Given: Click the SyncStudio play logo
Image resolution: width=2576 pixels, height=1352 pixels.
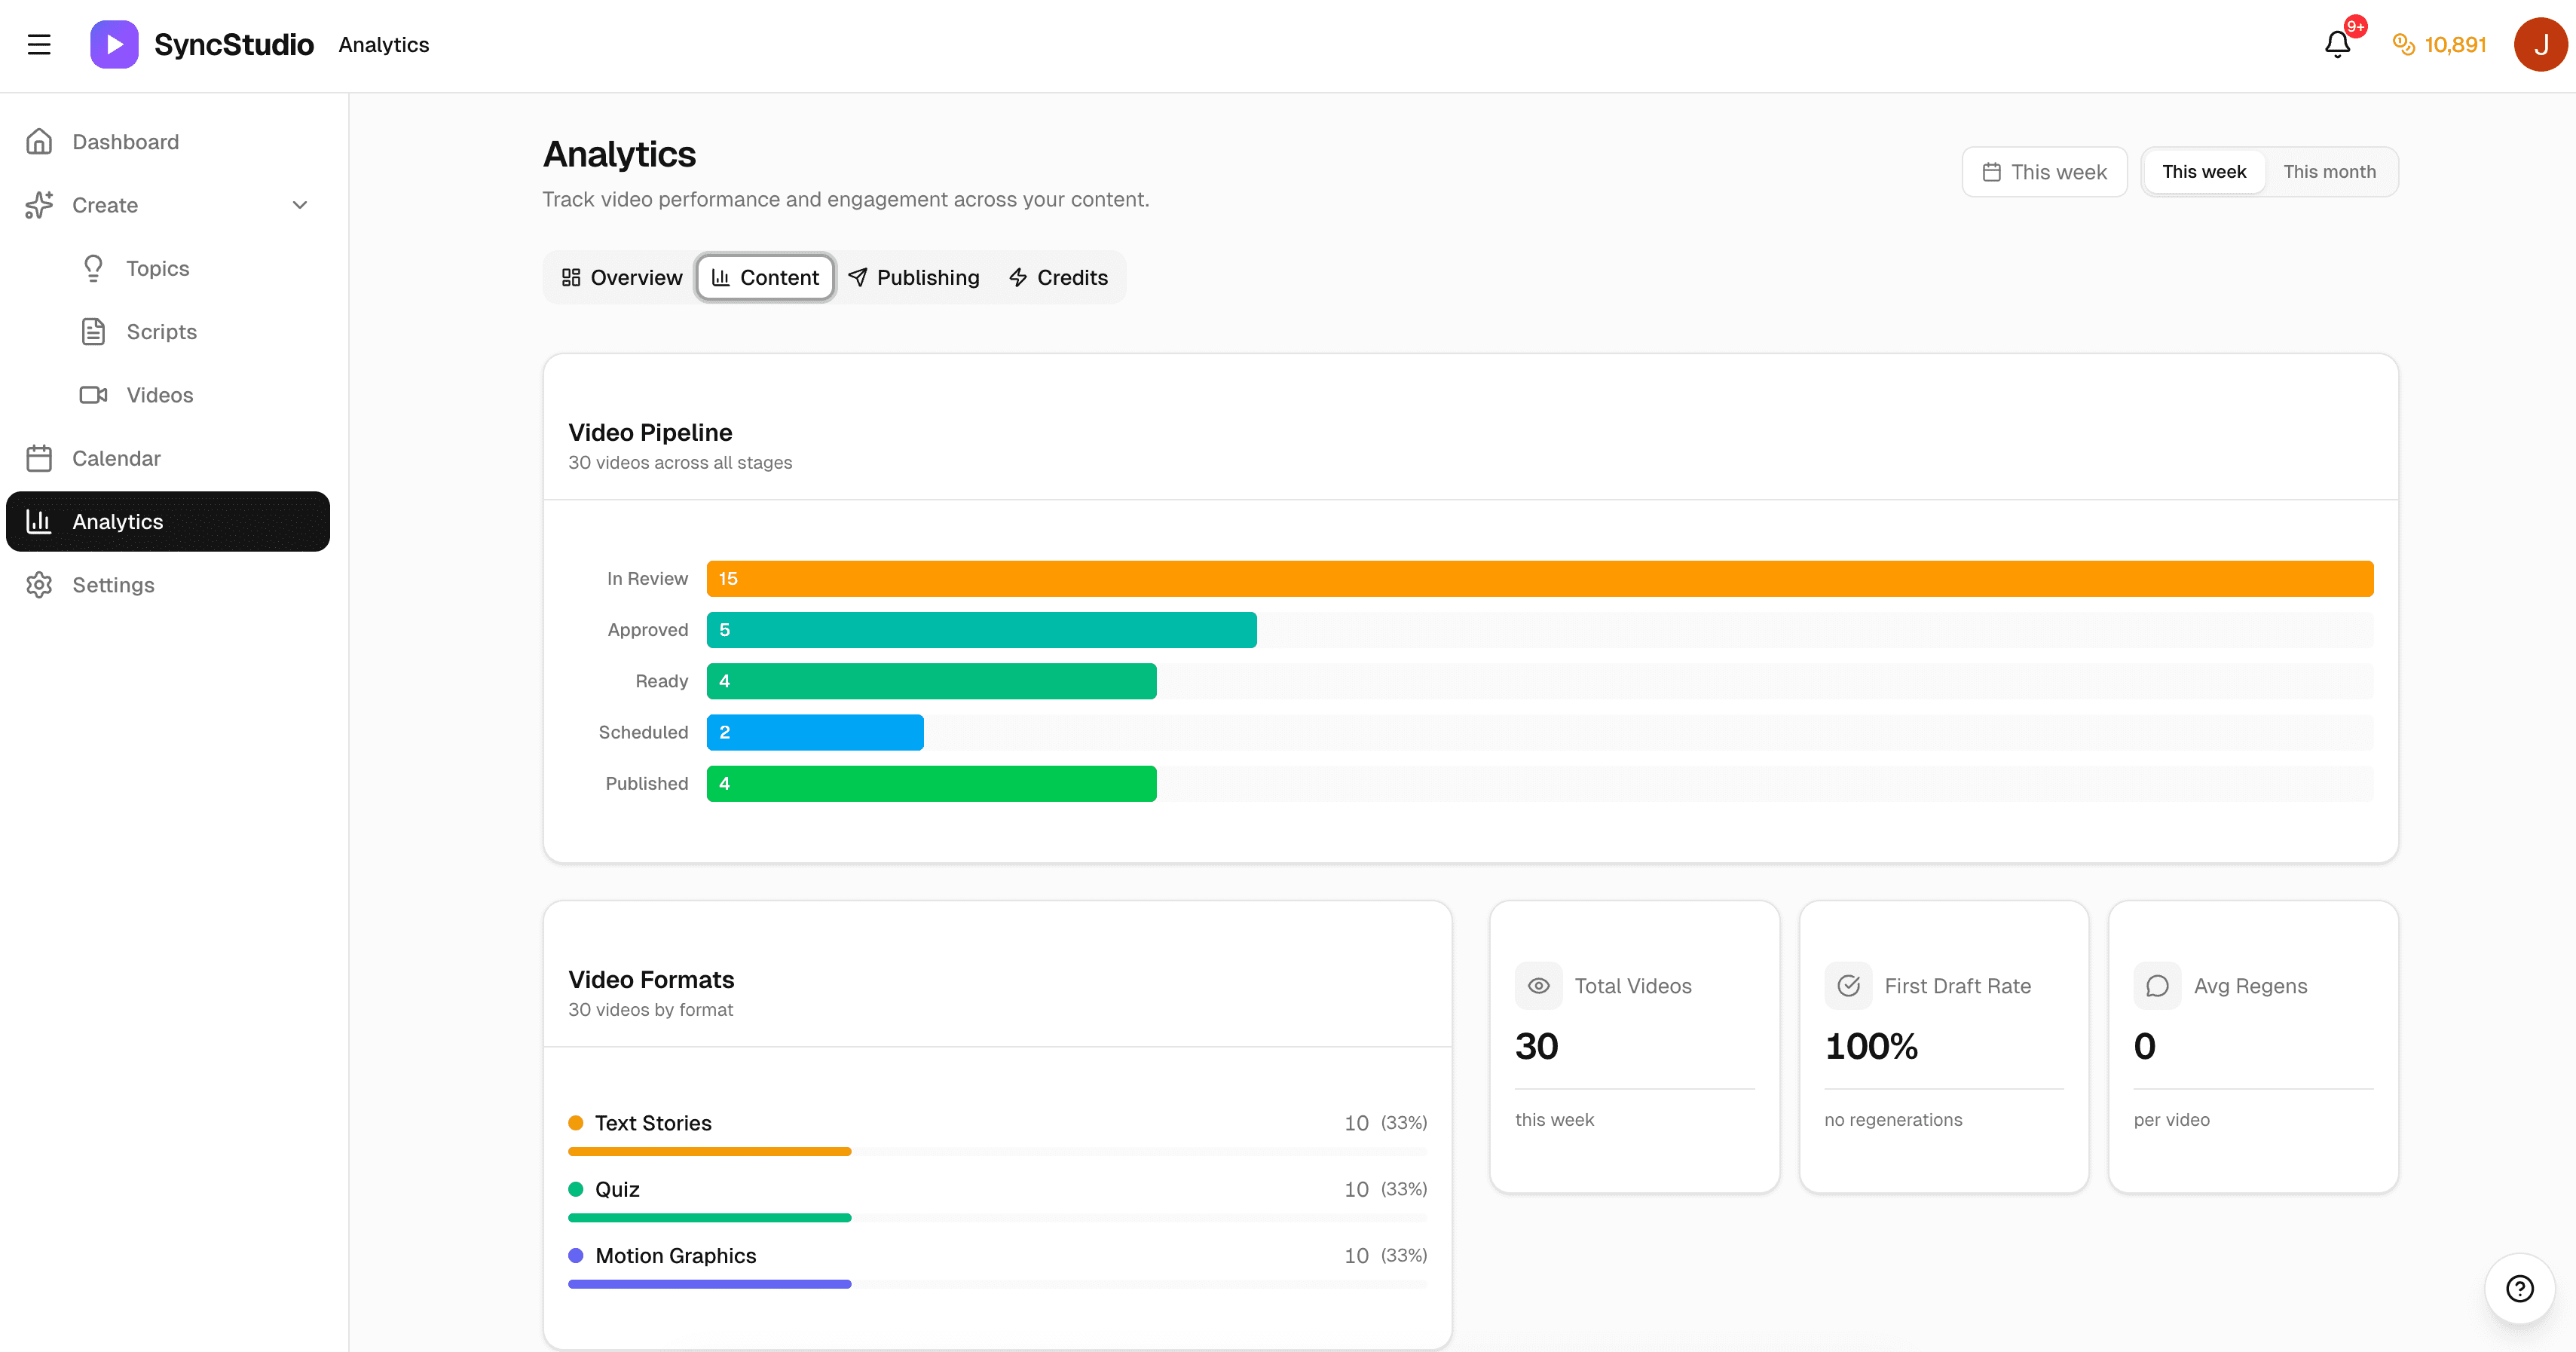Looking at the screenshot, I should pyautogui.click(x=114, y=43).
